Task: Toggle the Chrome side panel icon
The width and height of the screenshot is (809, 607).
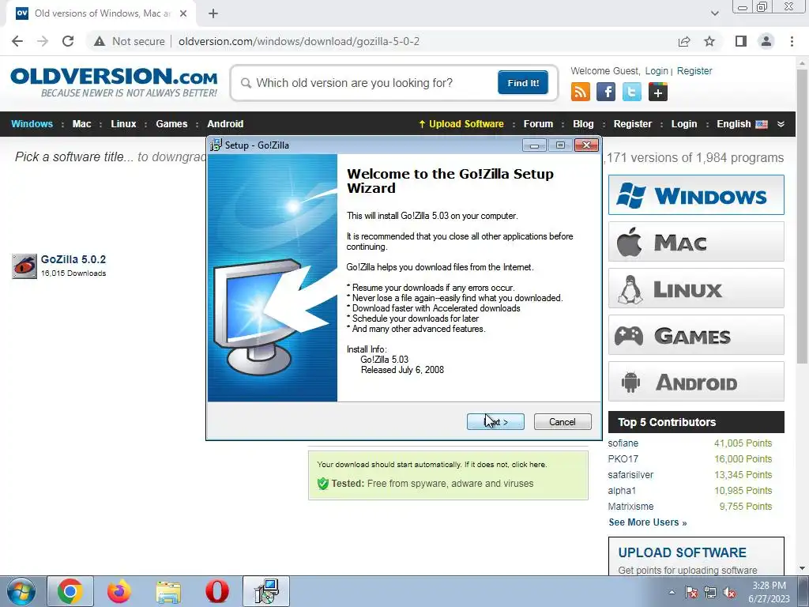Action: coord(741,41)
